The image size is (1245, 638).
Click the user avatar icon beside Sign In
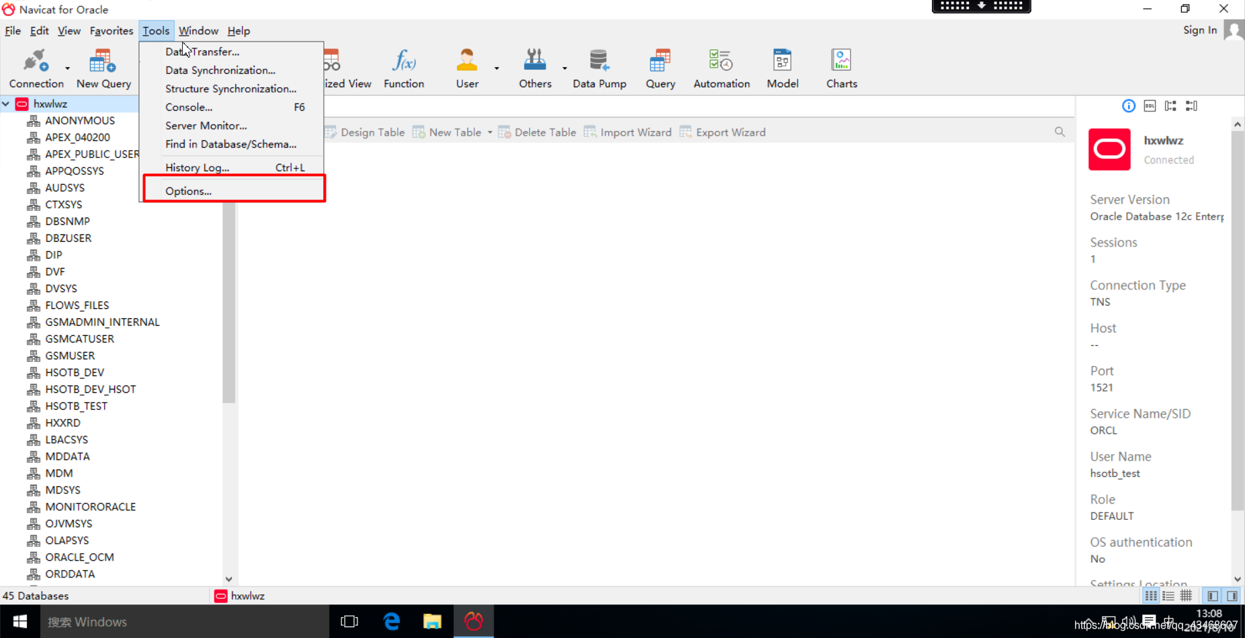(1234, 30)
